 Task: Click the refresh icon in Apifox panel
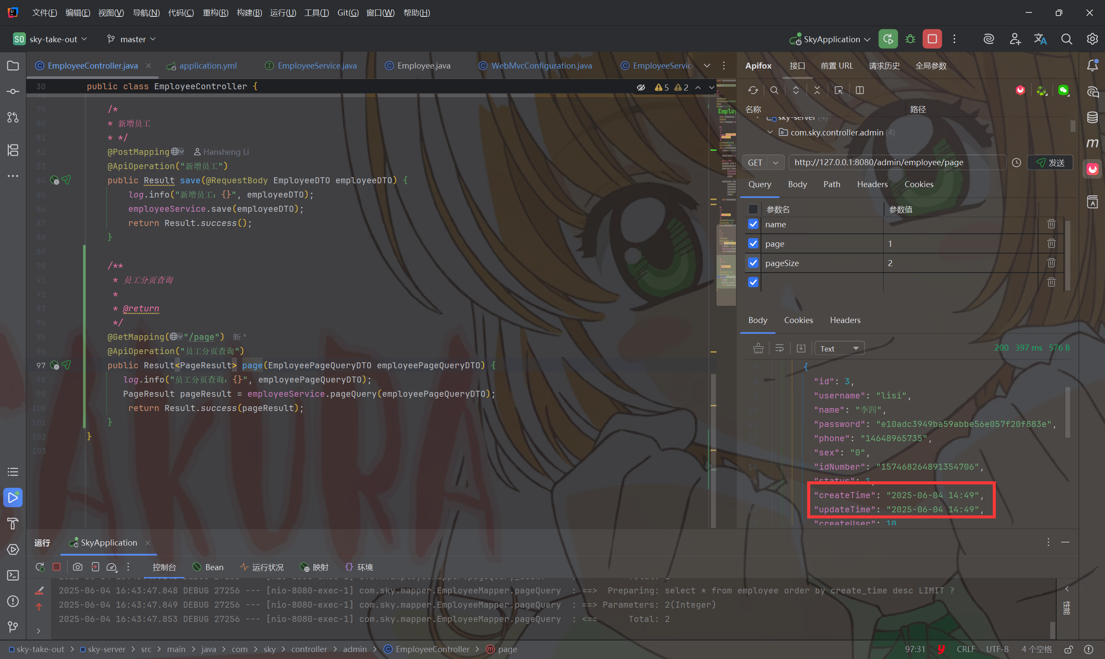pos(753,90)
